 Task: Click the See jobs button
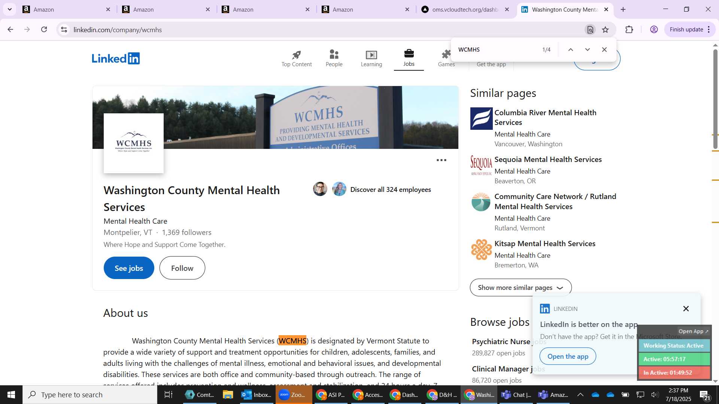(x=129, y=268)
